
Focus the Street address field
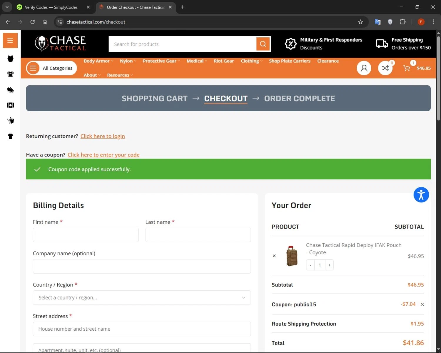point(142,329)
